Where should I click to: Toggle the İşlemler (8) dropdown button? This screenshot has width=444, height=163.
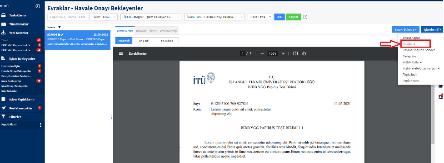(432, 29)
